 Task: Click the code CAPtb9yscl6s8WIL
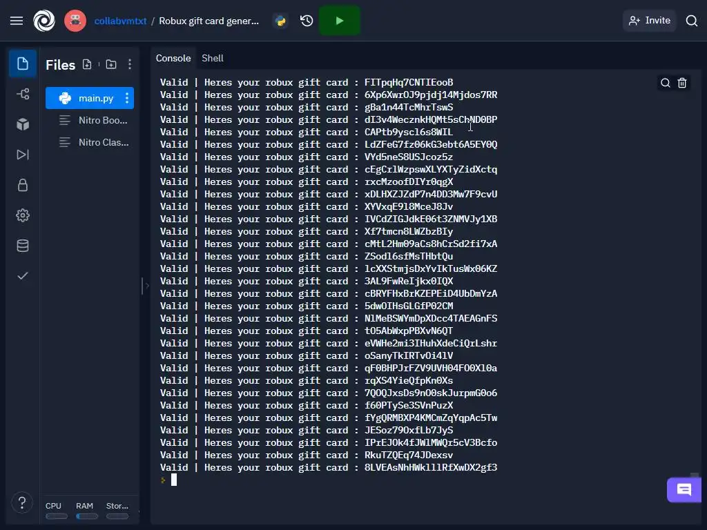click(x=409, y=132)
